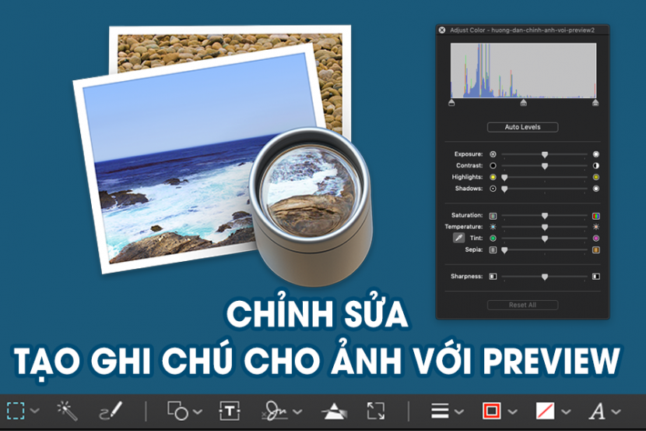The height and width of the screenshot is (431, 646).
Task: Click the histogram black point handle
Action: 451,102
